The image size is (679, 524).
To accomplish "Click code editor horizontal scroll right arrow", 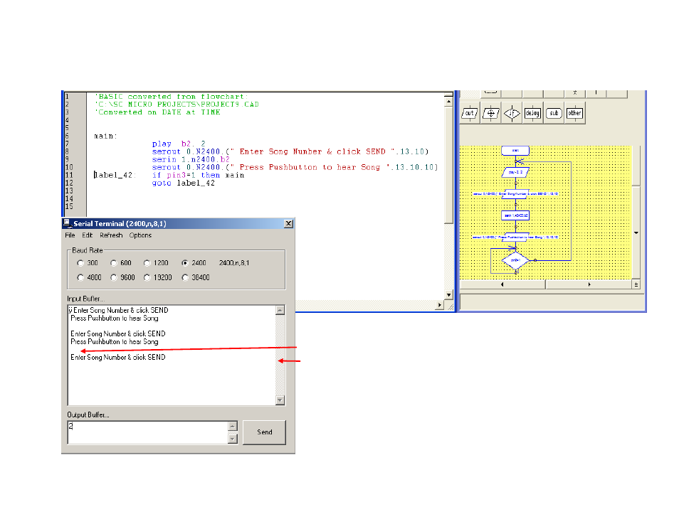I will pyautogui.click(x=440, y=305).
